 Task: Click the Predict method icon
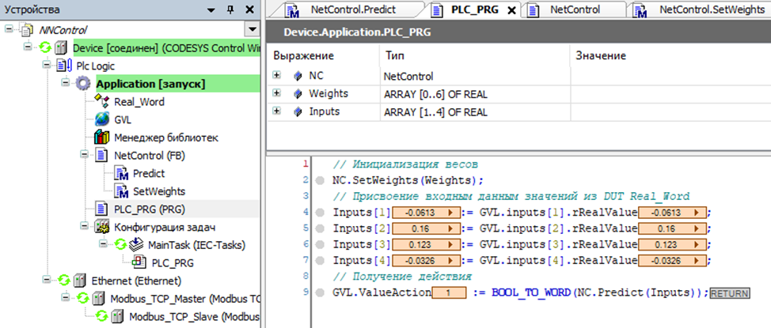tap(121, 173)
